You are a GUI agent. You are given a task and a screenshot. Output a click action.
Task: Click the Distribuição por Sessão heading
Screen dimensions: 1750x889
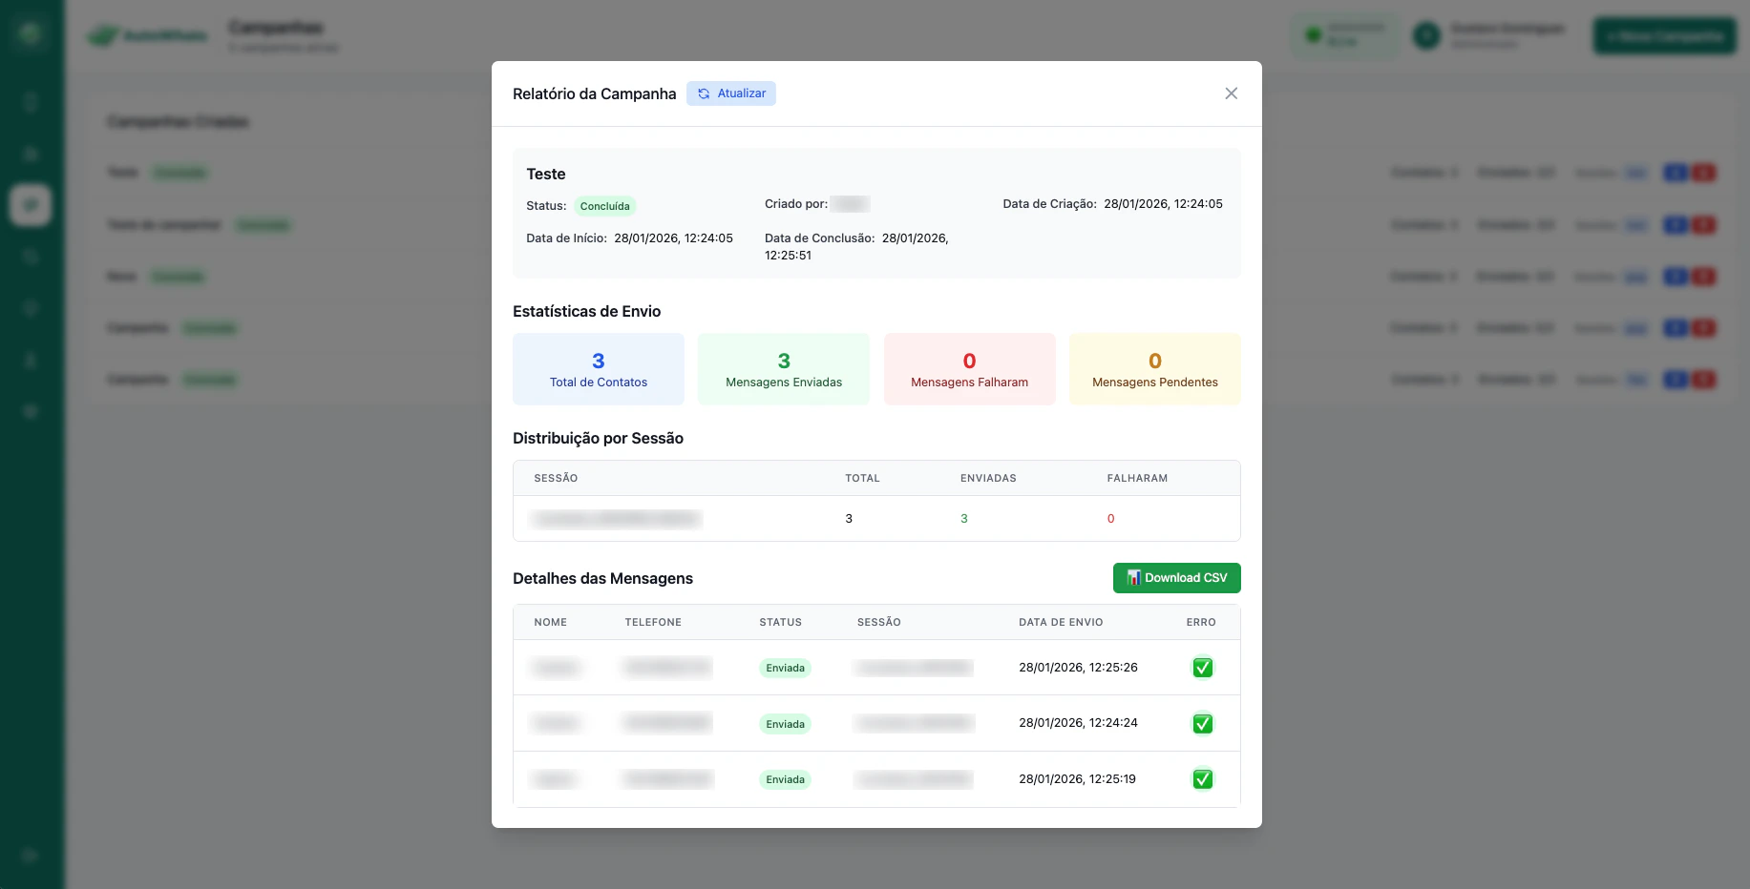tap(598, 438)
